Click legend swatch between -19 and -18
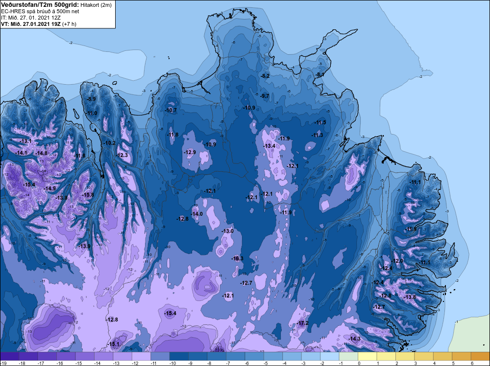 pyautogui.click(x=9, y=356)
